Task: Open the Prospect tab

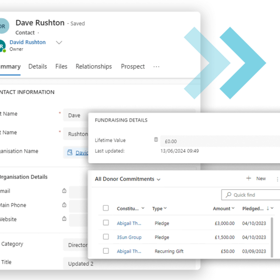Action: [x=133, y=66]
